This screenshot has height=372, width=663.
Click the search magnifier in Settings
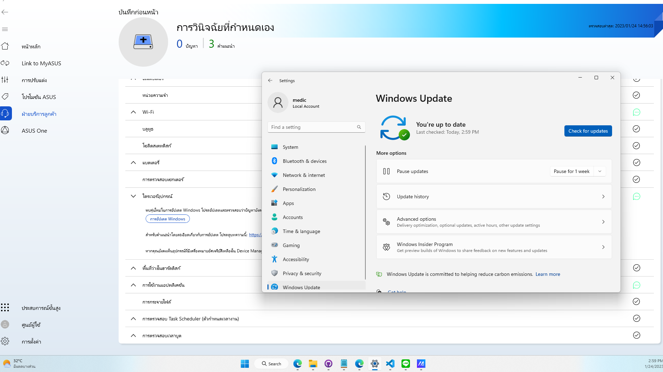tap(359, 127)
